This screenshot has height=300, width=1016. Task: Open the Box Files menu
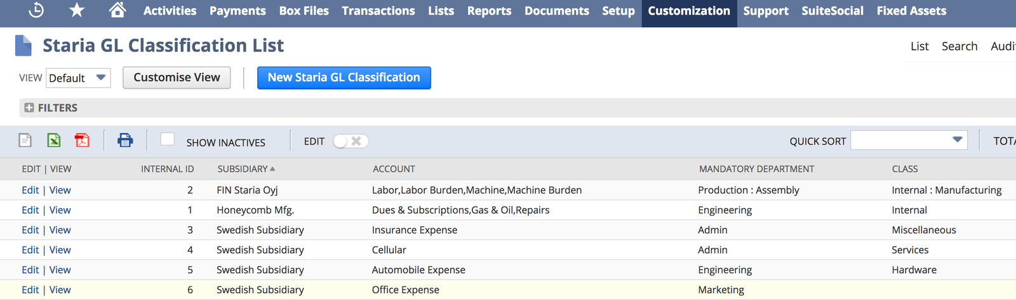(x=304, y=11)
